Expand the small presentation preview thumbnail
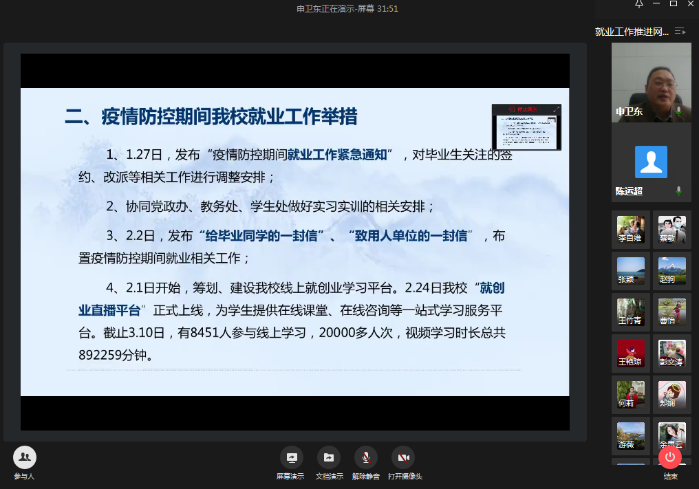The height and width of the screenshot is (489, 699). point(556,109)
